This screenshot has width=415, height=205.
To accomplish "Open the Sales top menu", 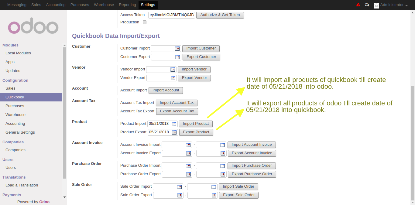I will tap(36, 5).
